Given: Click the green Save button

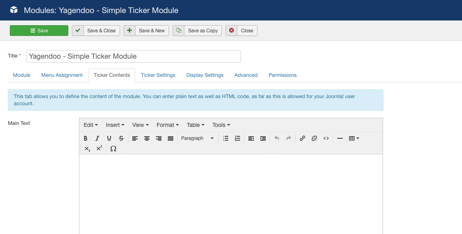Looking at the screenshot, I should [x=39, y=31].
